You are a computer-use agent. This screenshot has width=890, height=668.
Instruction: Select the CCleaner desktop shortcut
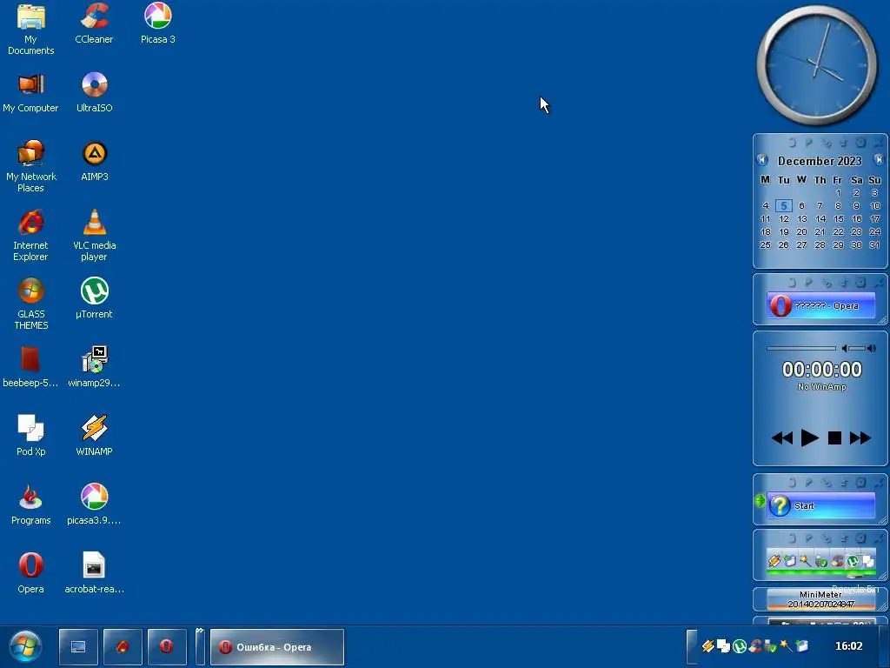(x=94, y=23)
